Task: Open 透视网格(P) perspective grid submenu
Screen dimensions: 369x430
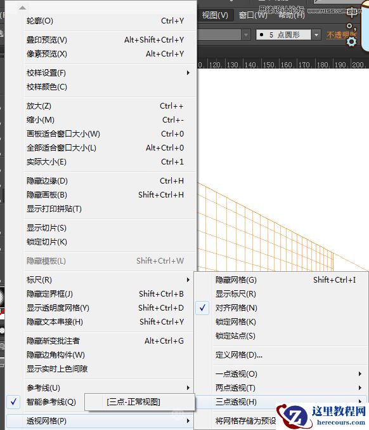Action: [x=100, y=421]
